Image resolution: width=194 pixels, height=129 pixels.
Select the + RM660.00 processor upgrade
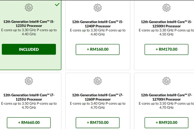coord(29,122)
